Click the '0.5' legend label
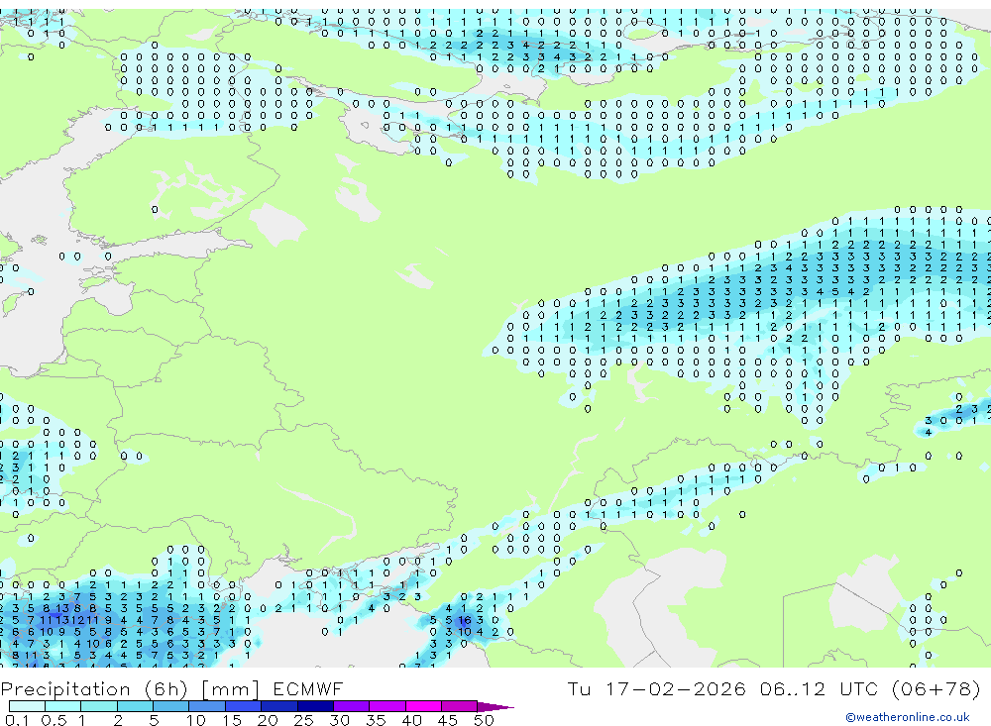Screen dimensions: 991x726 [x=54, y=720]
